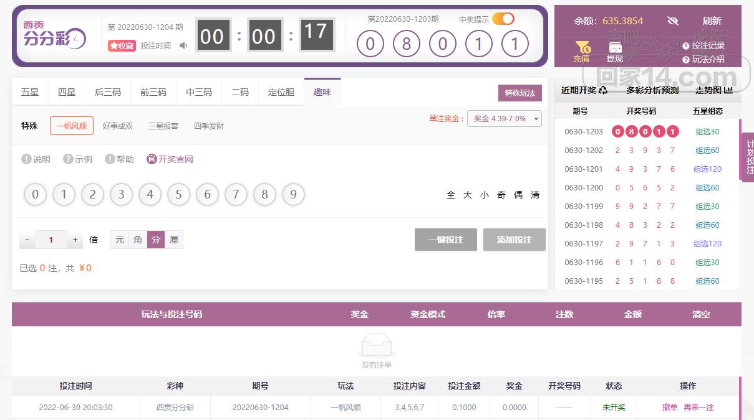Image resolution: width=754 pixels, height=420 pixels.
Task: Select number ball 5
Action: [178, 195]
